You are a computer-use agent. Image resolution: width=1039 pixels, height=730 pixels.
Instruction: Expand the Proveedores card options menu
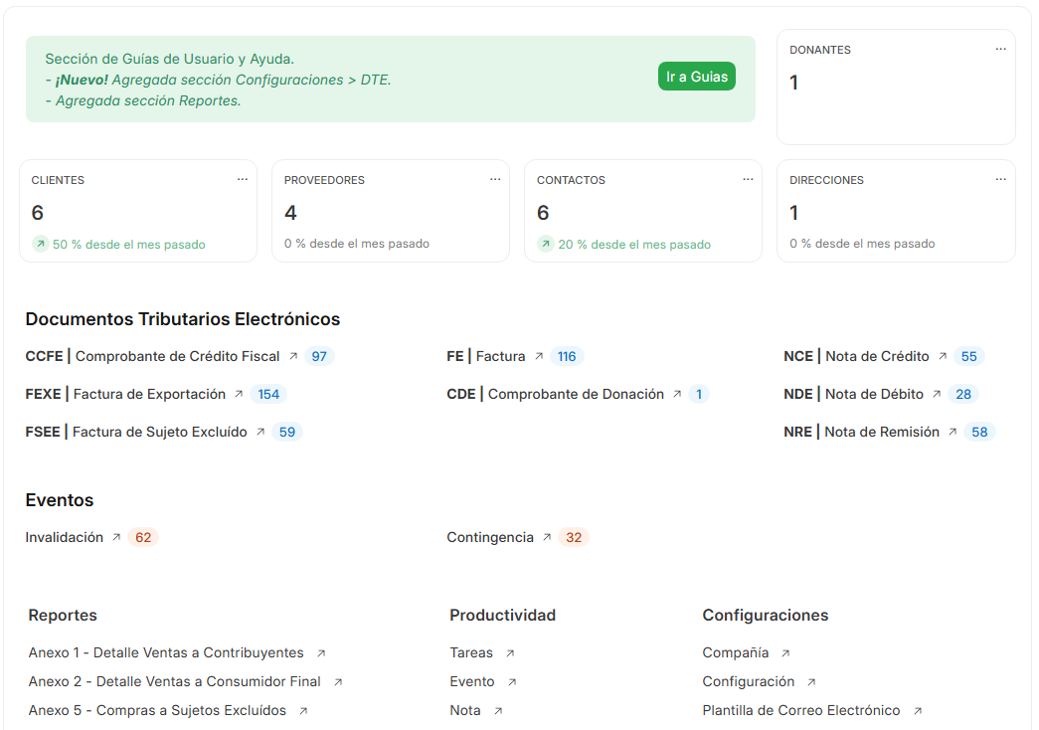tap(495, 179)
